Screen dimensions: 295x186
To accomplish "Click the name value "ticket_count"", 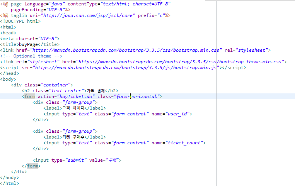I will 184,143.
